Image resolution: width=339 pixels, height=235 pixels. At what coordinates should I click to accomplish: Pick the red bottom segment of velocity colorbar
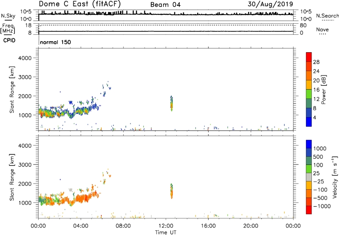[x=309, y=210]
